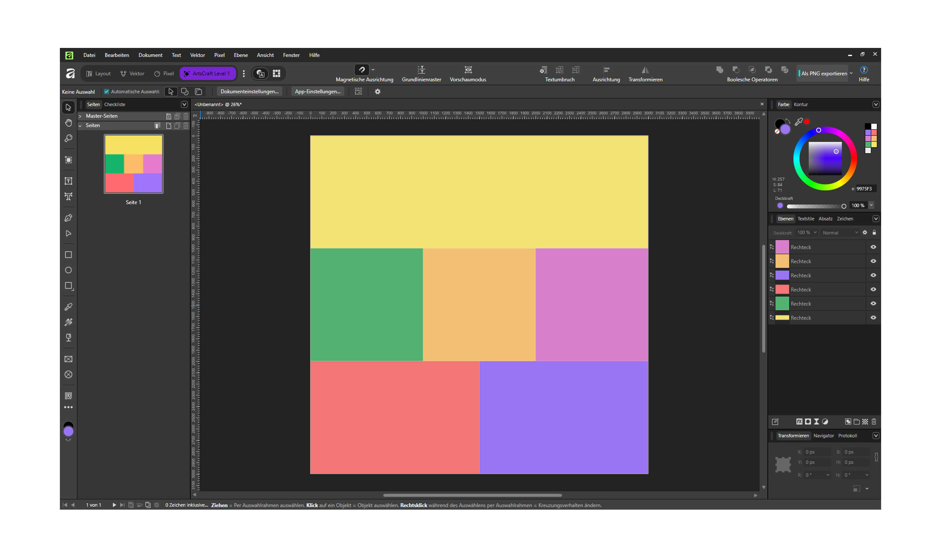Click the Grundlinienraster baseline grid icon

[x=421, y=70]
